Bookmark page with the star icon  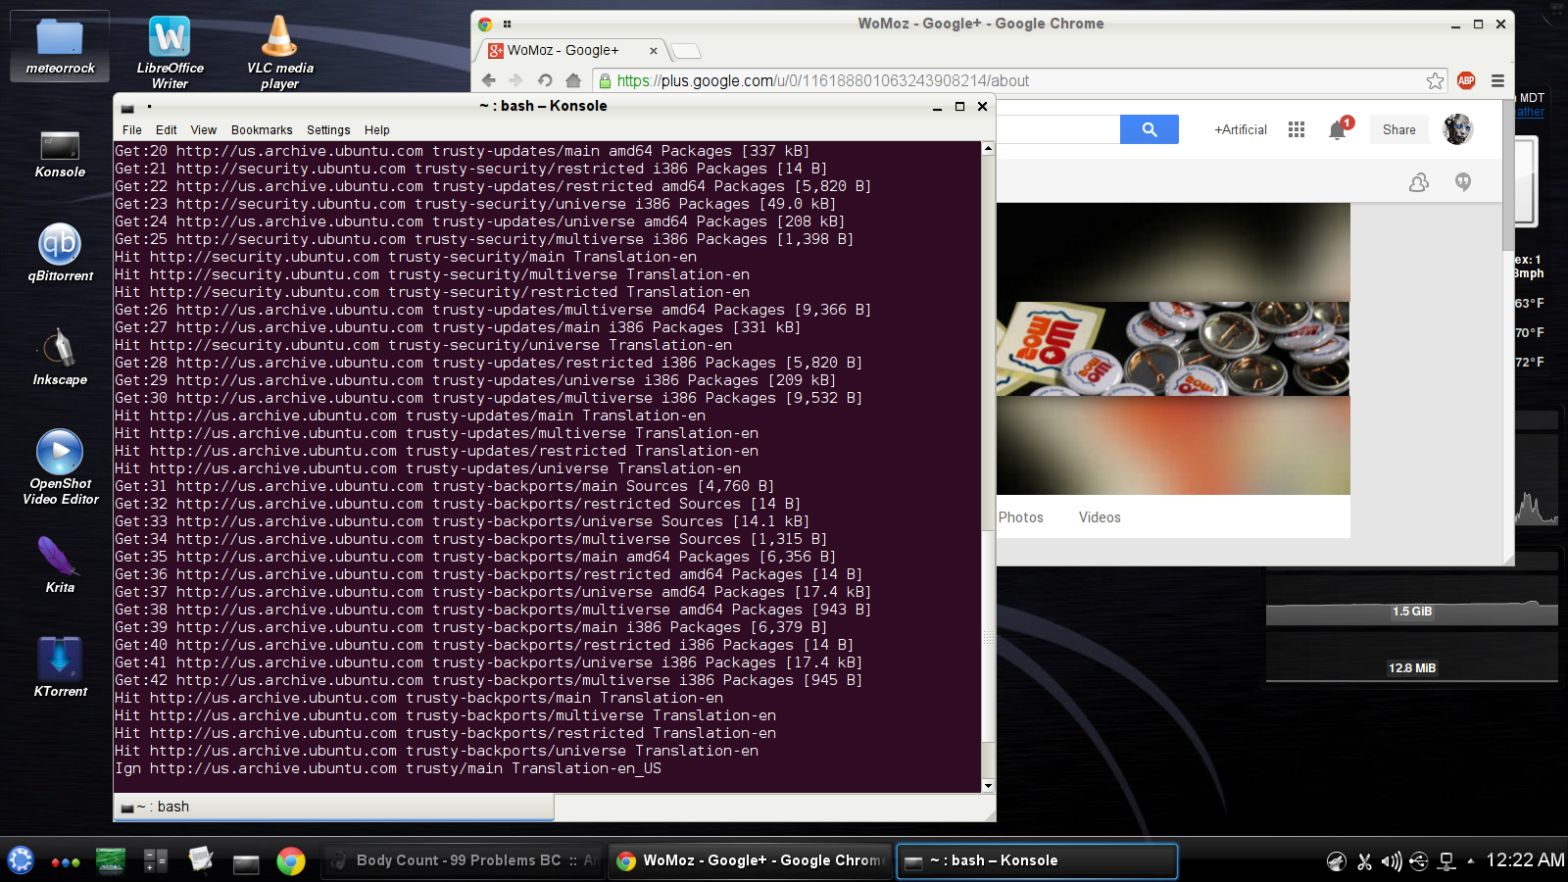tap(1435, 80)
